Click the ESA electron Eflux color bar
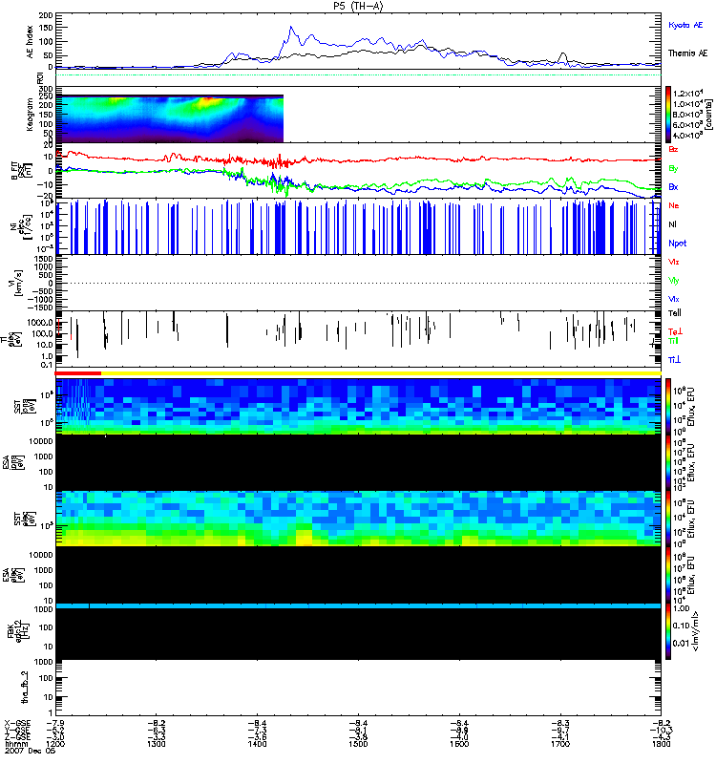Image resolution: width=716 pixels, height=764 pixels. 668,575
